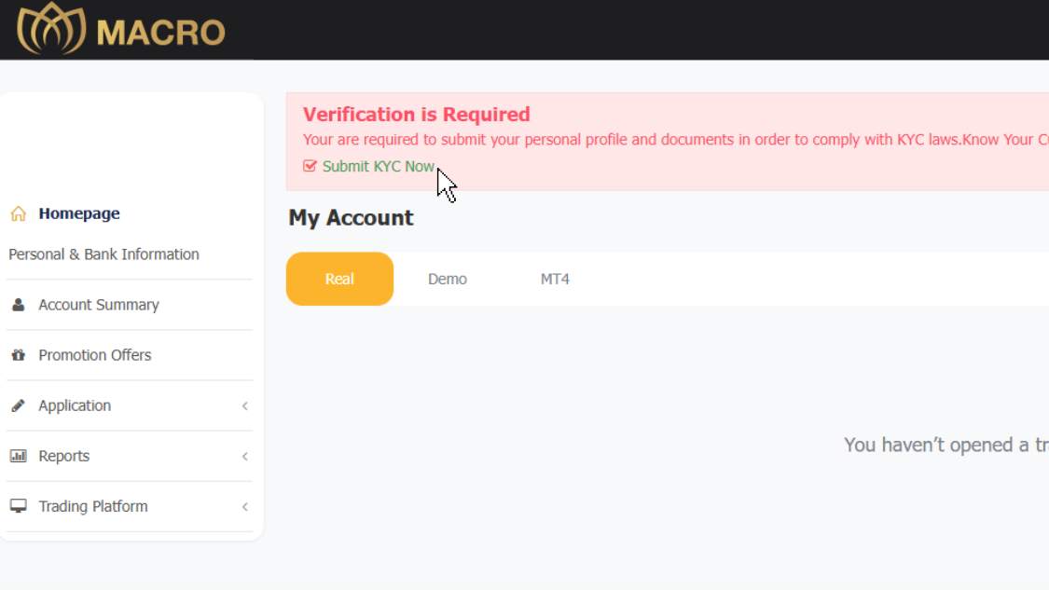Image resolution: width=1049 pixels, height=590 pixels.
Task: Click the MACRO lotus logo in the header
Action: click(51, 29)
